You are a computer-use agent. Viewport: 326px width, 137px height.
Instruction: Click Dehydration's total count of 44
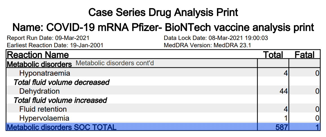283,91
